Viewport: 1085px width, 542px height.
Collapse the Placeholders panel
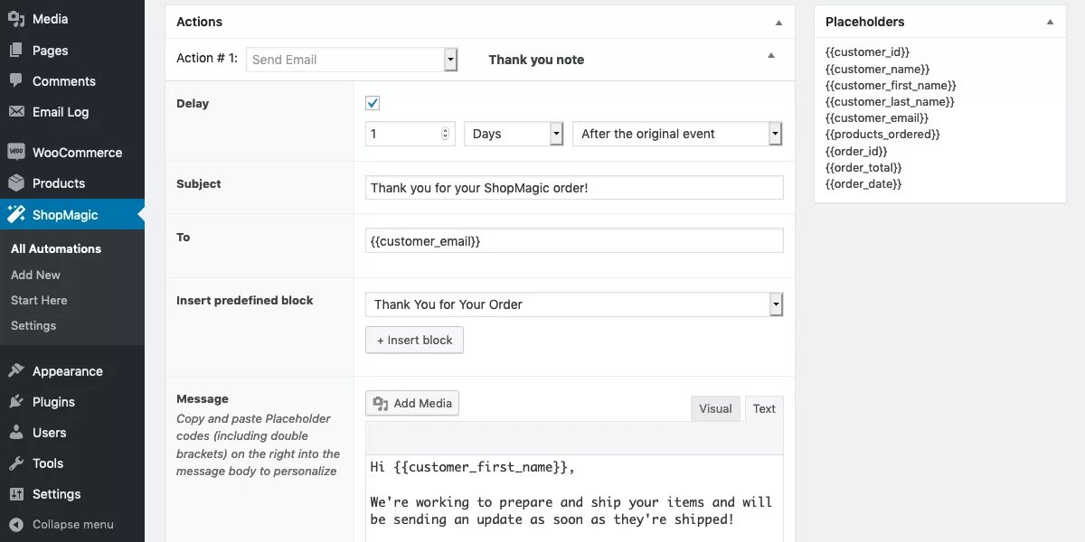pos(1050,22)
